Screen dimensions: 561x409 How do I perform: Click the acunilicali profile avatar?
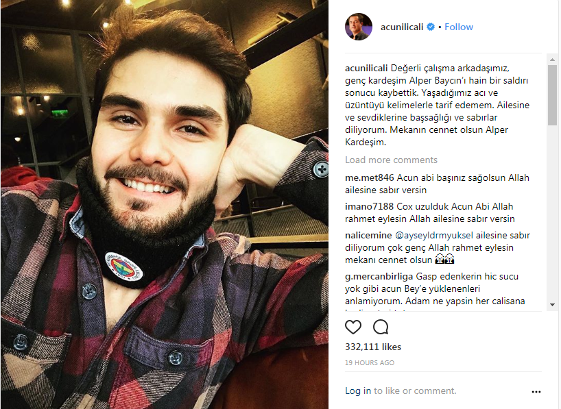coord(359,27)
